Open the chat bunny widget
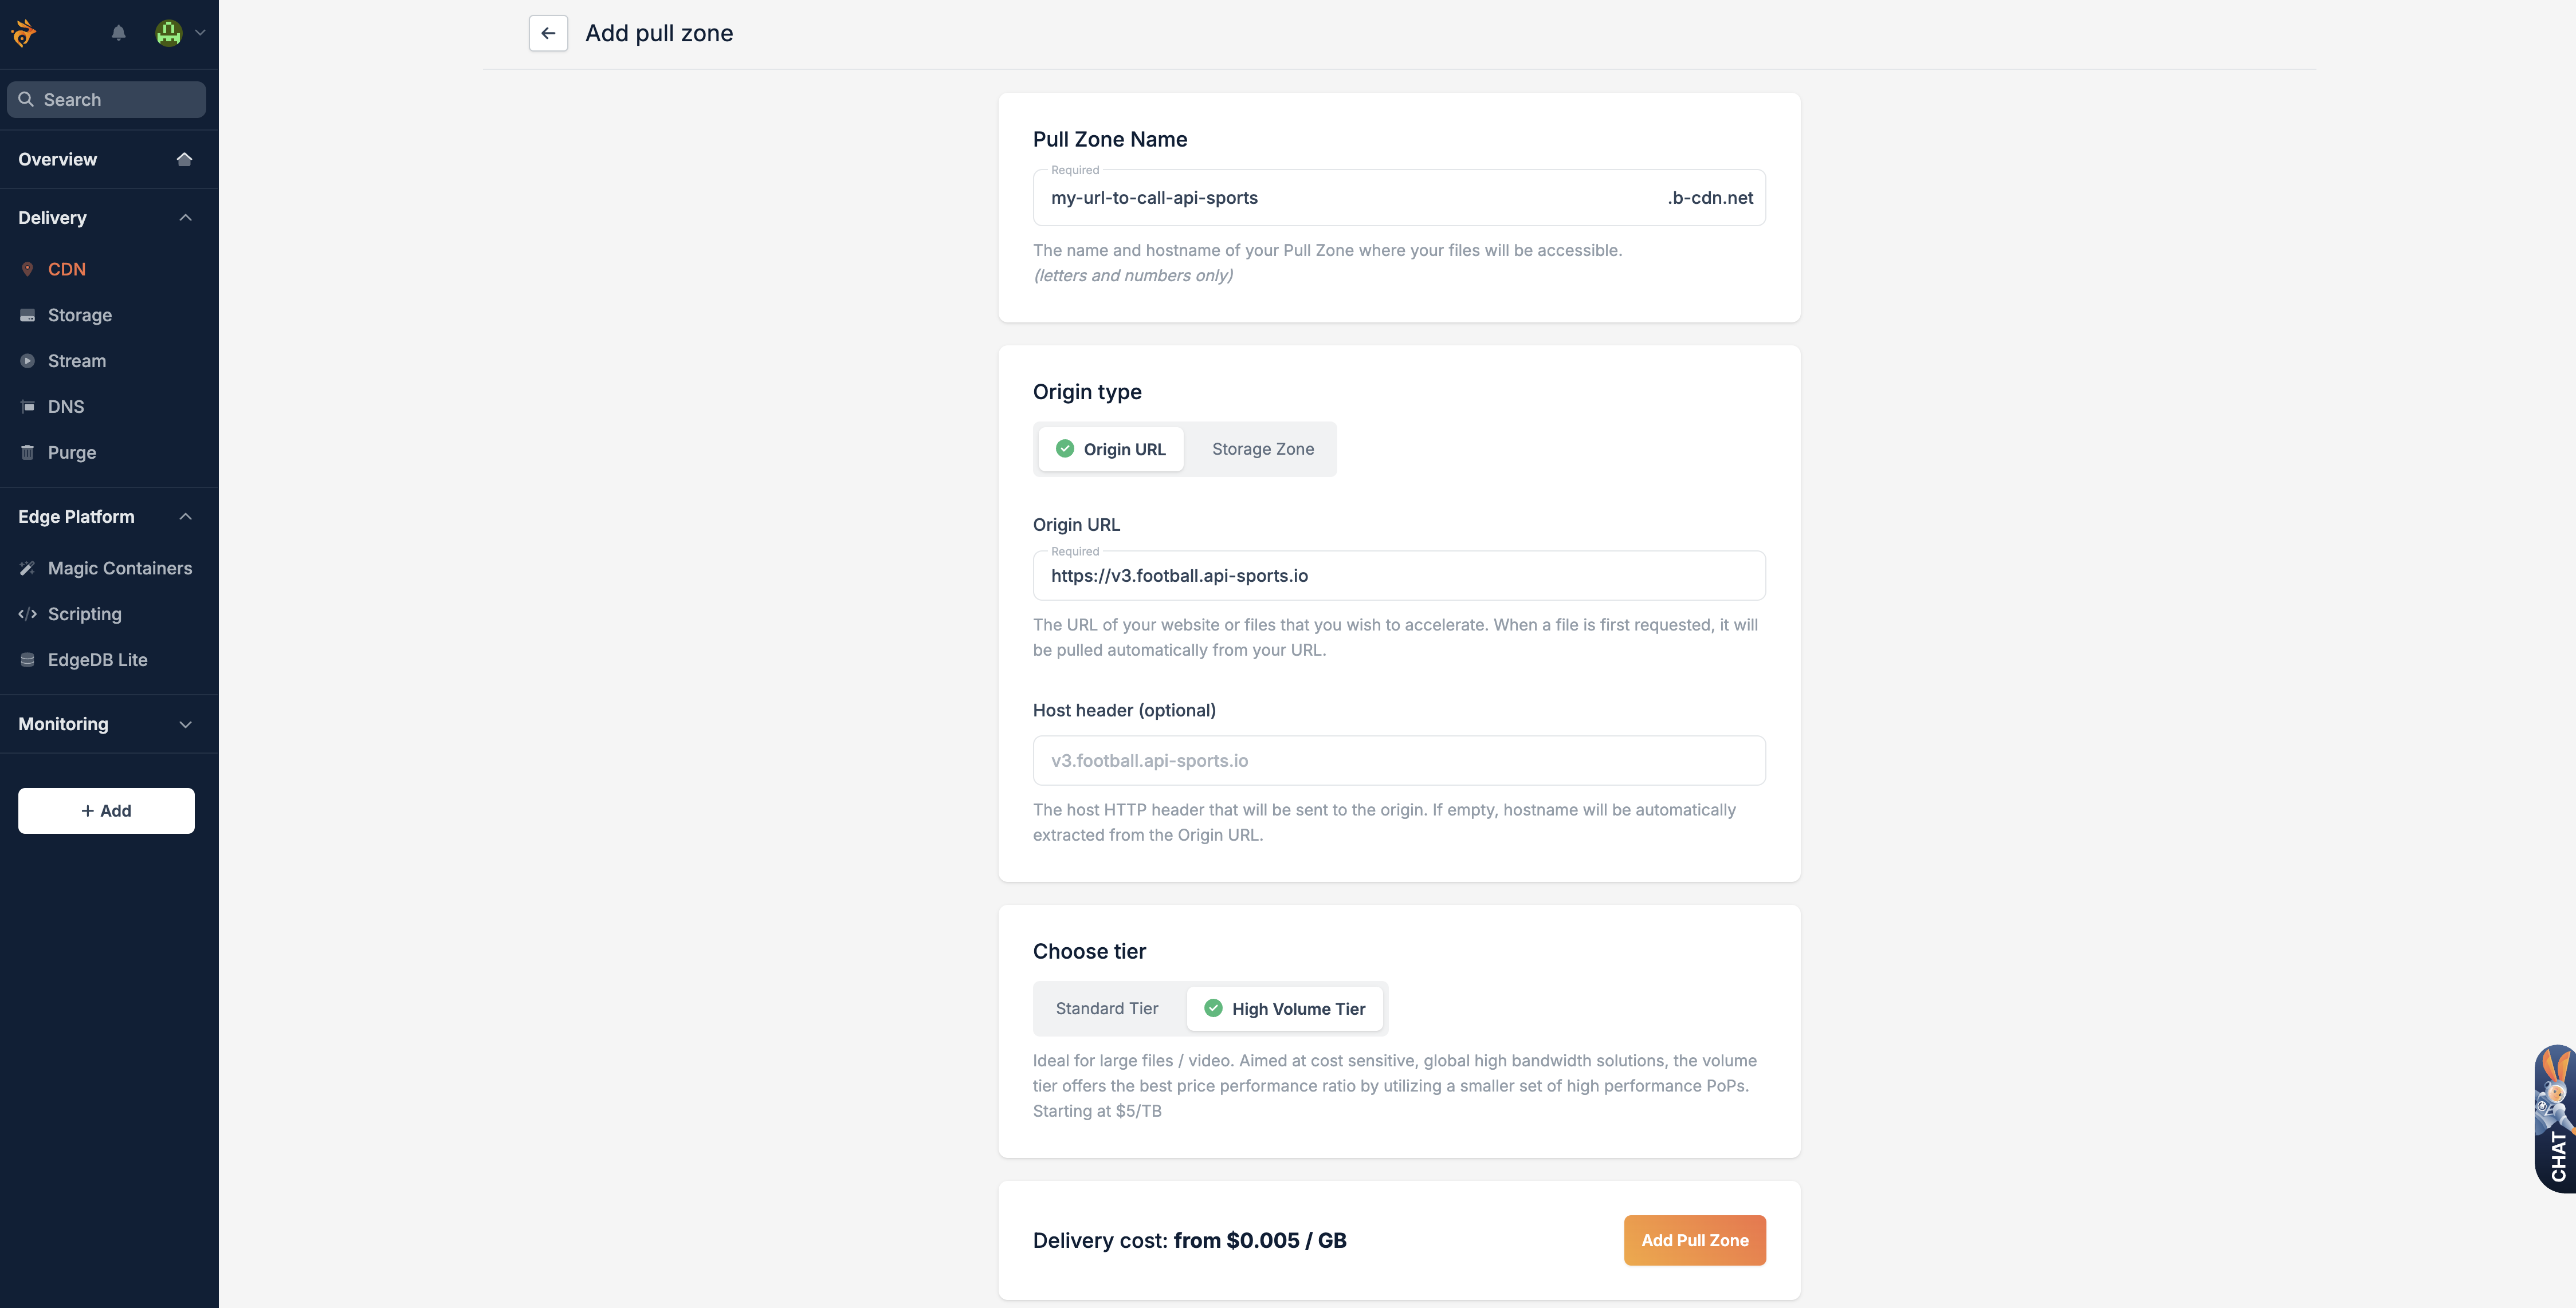 (x=2555, y=1118)
